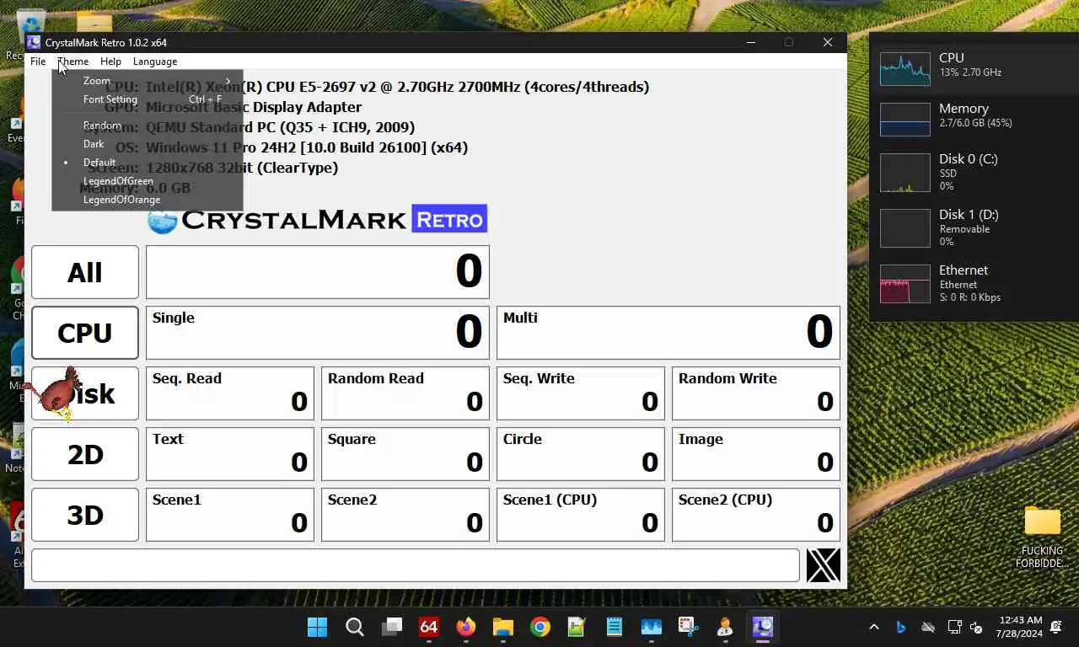The width and height of the screenshot is (1079, 647).
Task: Click the Seq. Write score box
Action: (x=581, y=393)
